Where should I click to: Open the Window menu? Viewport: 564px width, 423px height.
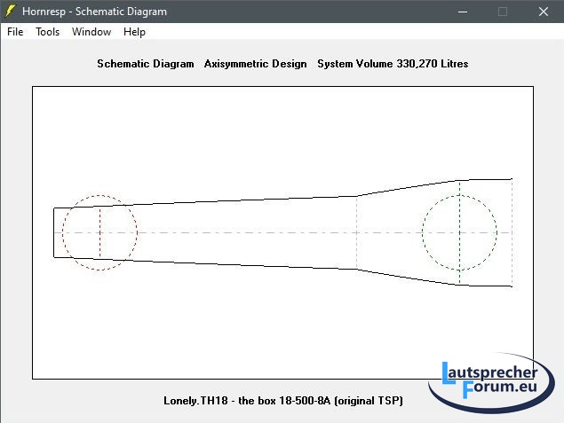91,32
